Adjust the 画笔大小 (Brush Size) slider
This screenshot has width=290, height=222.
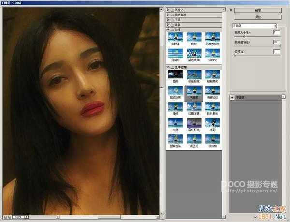click(x=243, y=37)
